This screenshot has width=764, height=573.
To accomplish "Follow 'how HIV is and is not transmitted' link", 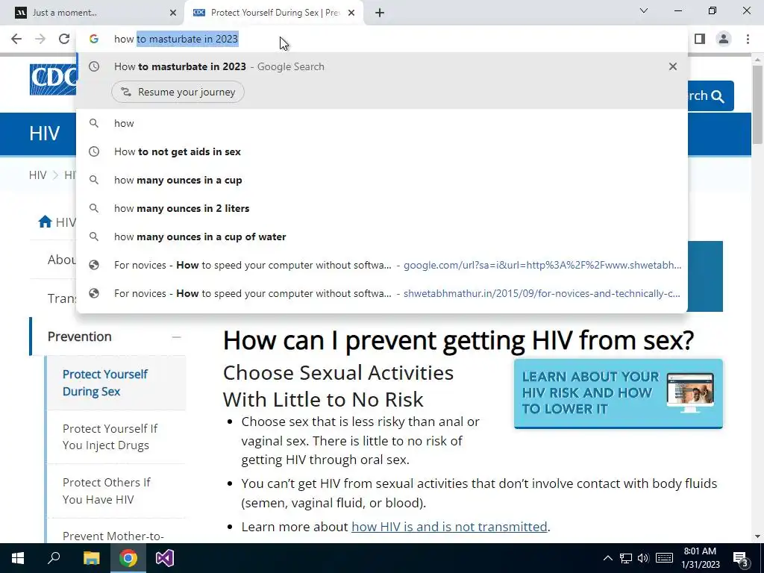I will [x=449, y=527].
